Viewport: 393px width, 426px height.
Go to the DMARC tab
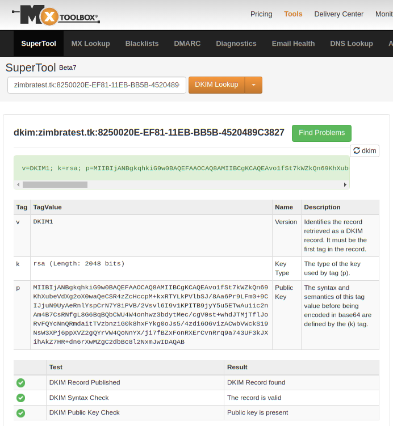(187, 44)
